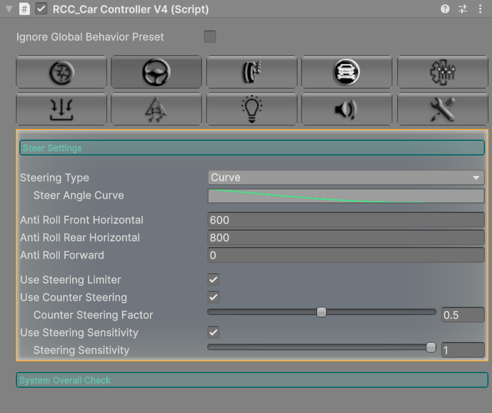Image resolution: width=492 pixels, height=413 pixels.
Task: Click the Anti Roll Rear Horizontal label
Action: tap(80, 238)
